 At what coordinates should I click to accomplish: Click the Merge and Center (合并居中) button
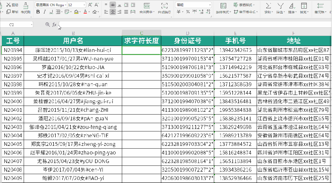tap(147, 8)
